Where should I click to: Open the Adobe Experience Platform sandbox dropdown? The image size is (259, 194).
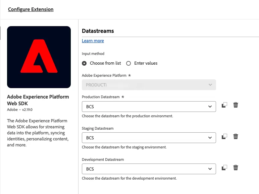149,85
